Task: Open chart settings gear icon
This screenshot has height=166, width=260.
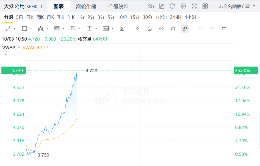Action: click(x=183, y=6)
